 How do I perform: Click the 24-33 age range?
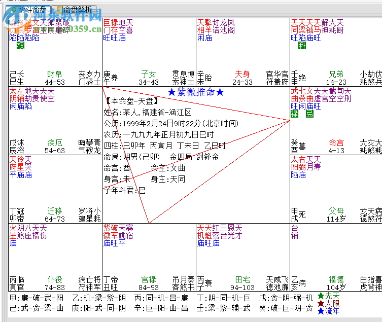(x=242, y=82)
